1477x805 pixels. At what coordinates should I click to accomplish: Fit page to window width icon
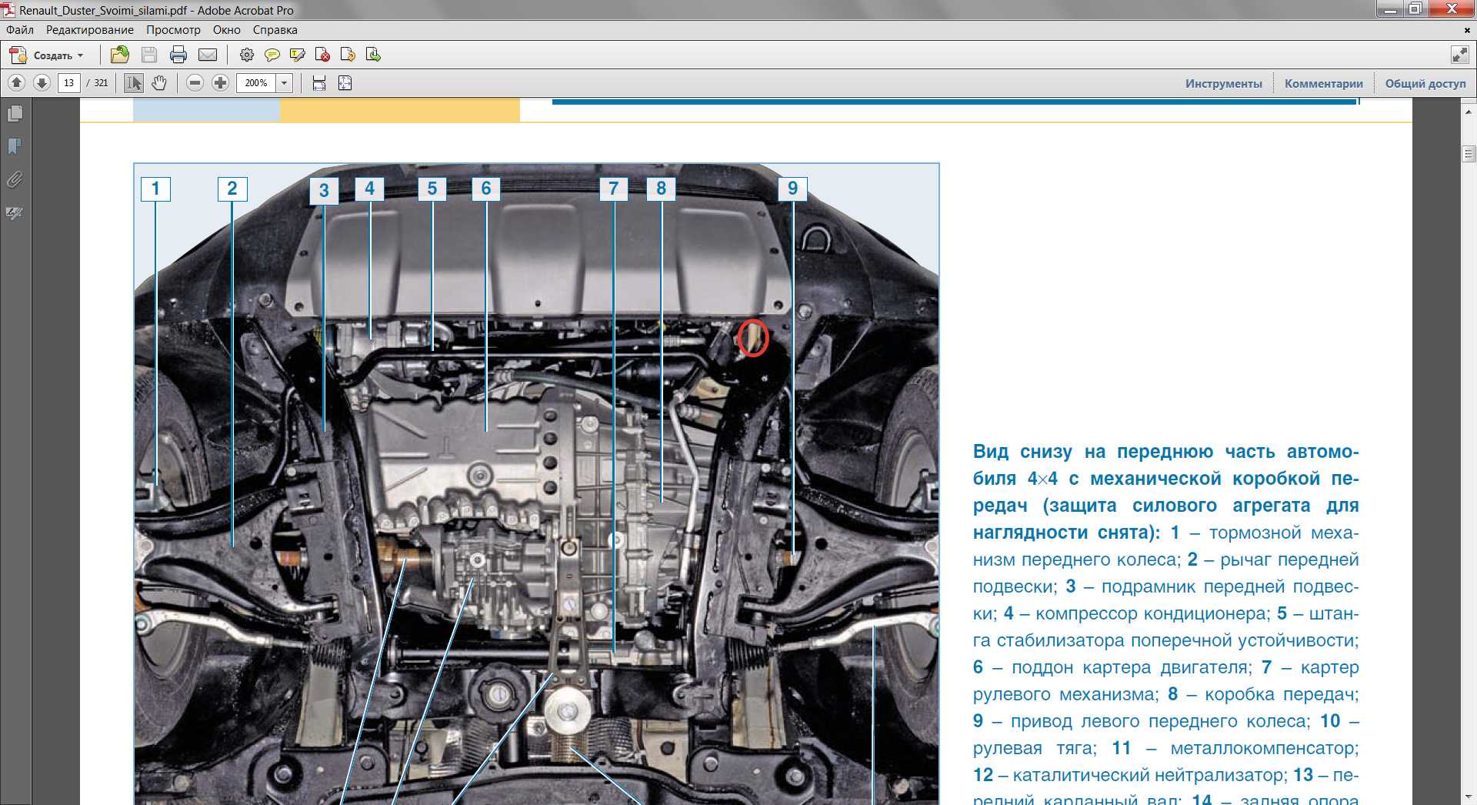[x=319, y=82]
